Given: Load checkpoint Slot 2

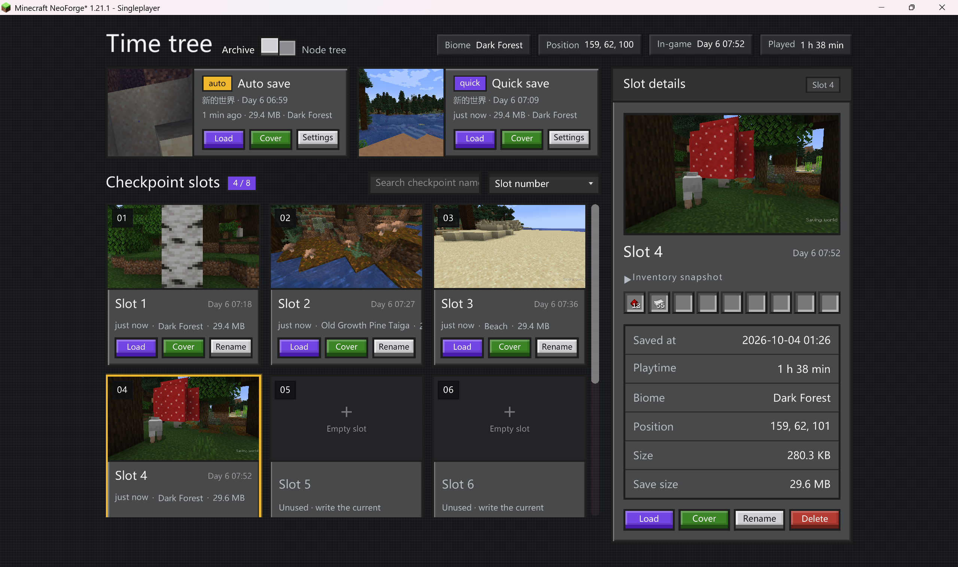Looking at the screenshot, I should 299,347.
